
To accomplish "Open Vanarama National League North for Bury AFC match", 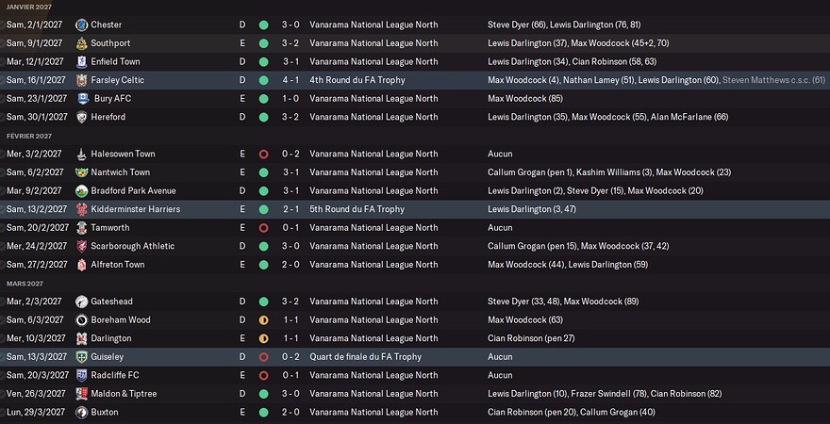I will [373, 98].
